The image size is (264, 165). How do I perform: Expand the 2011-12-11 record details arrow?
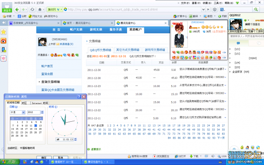point(225,118)
